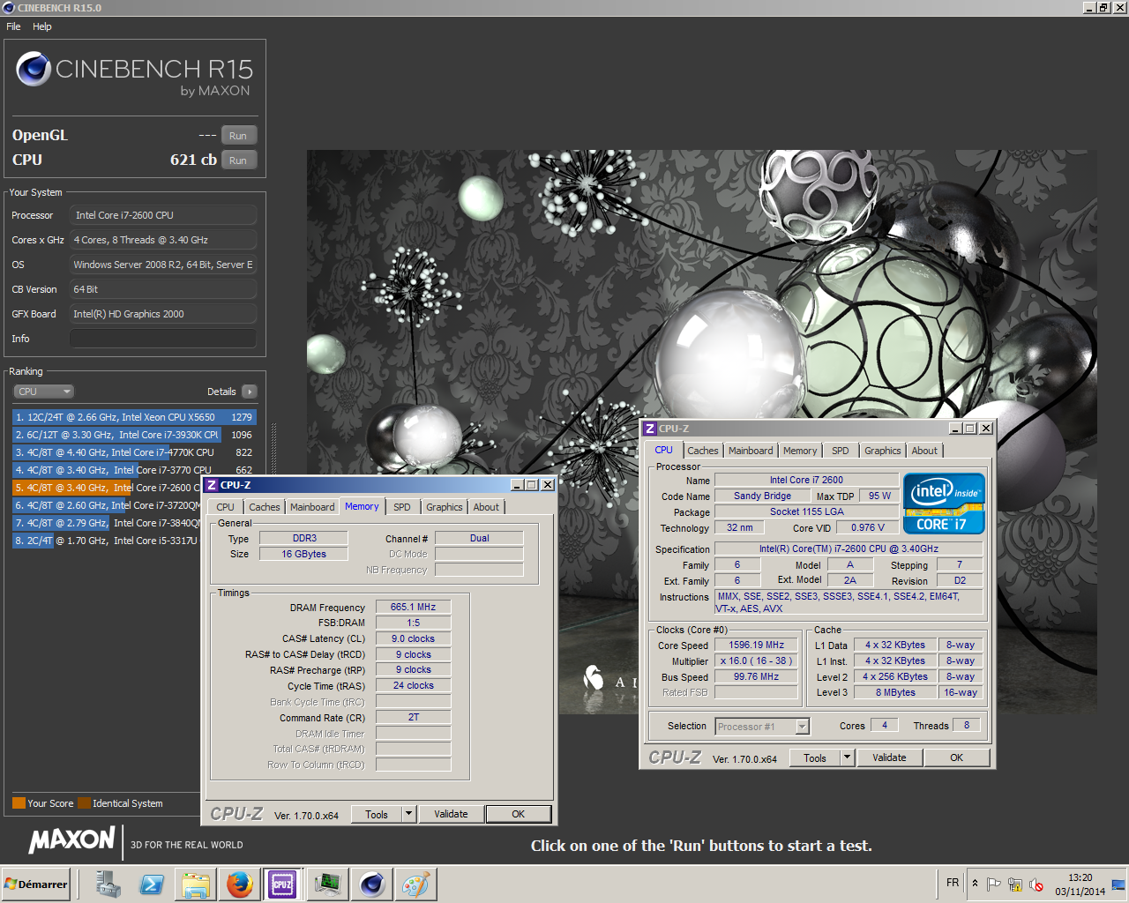Image resolution: width=1129 pixels, height=903 pixels.
Task: Open Action Center flag tray icon
Action: pyautogui.click(x=994, y=884)
